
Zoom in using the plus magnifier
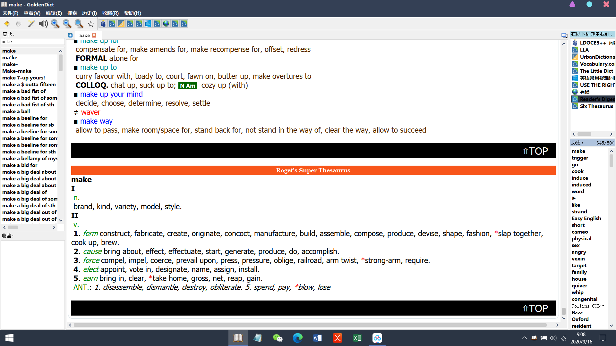(x=55, y=23)
